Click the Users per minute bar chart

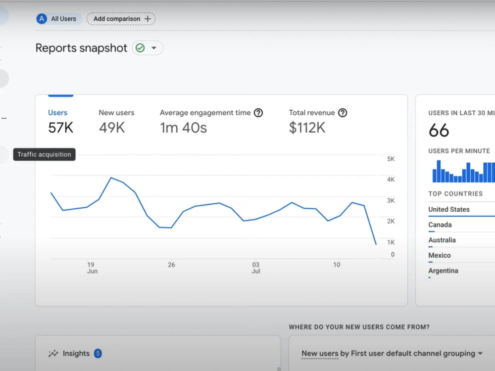463,171
